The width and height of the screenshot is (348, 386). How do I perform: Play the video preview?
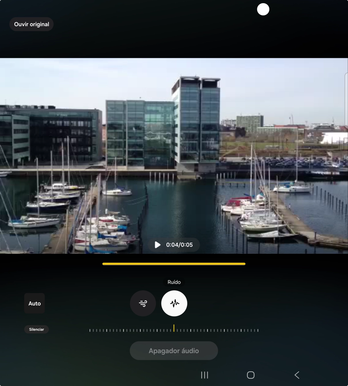pyautogui.click(x=158, y=245)
